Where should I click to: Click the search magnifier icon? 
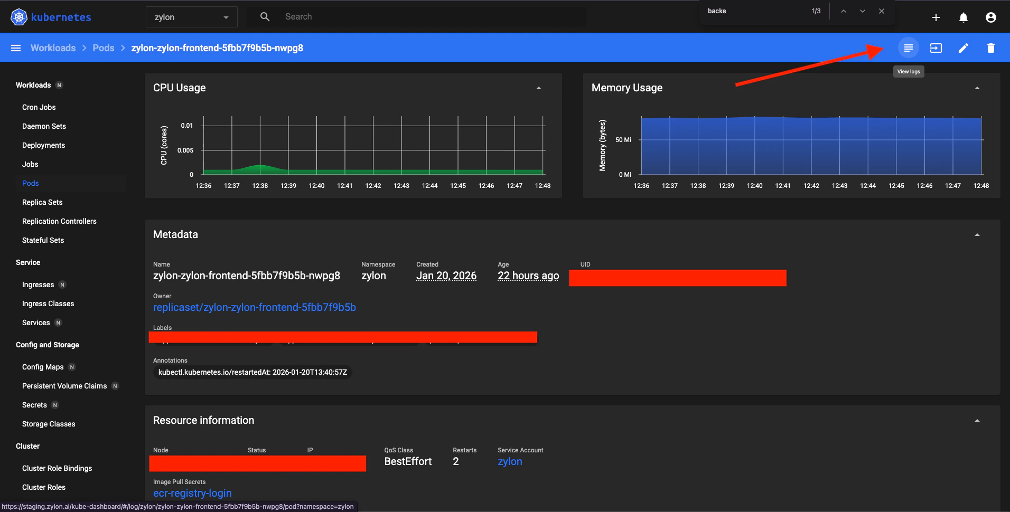265,17
